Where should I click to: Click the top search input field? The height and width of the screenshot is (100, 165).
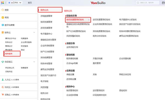(147, 3)
